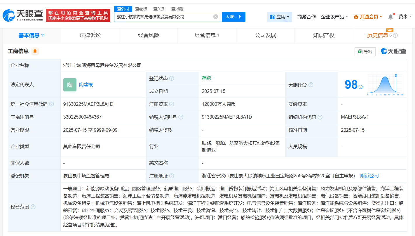415x236 pixels.
Task: Switch to the 法律诉讼 tab
Action: point(90,35)
